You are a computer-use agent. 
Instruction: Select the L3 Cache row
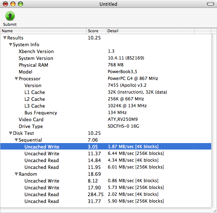106,106
